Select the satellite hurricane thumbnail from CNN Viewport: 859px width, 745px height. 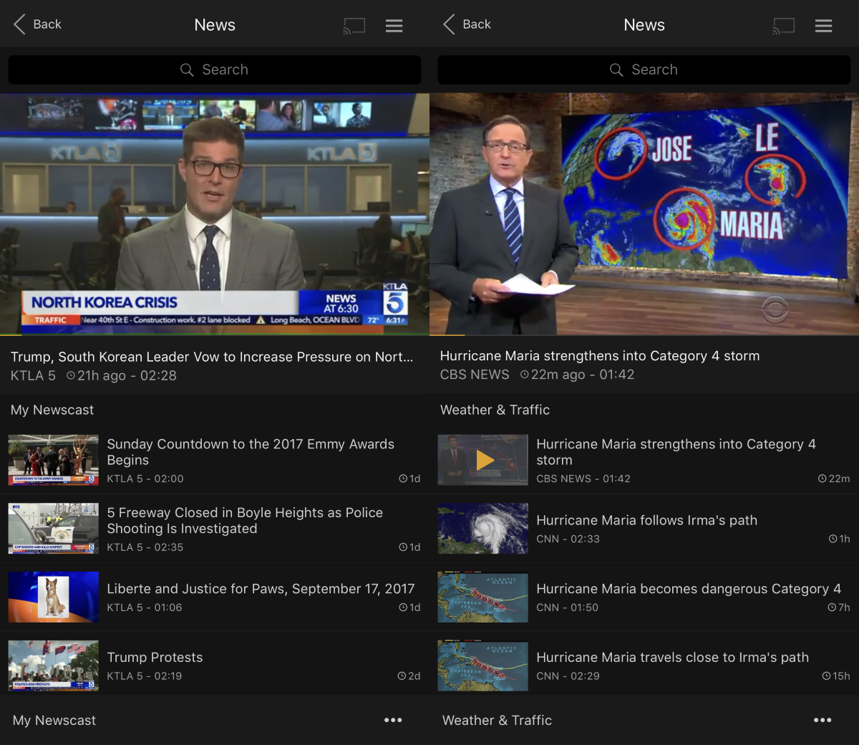483,529
